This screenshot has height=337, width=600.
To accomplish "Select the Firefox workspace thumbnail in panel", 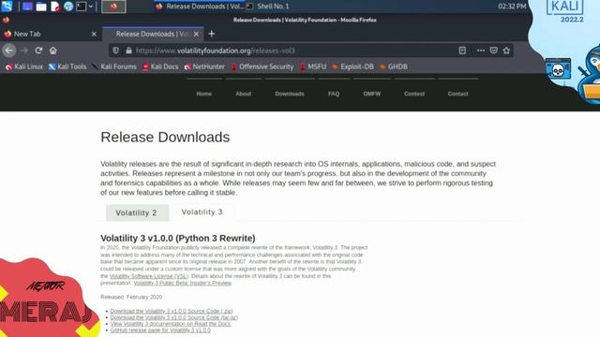I will [x=113, y=7].
